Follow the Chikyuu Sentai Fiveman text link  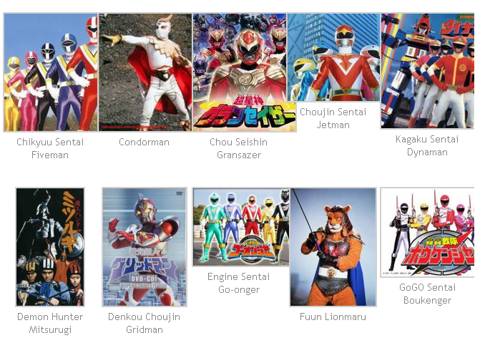click(x=50, y=148)
